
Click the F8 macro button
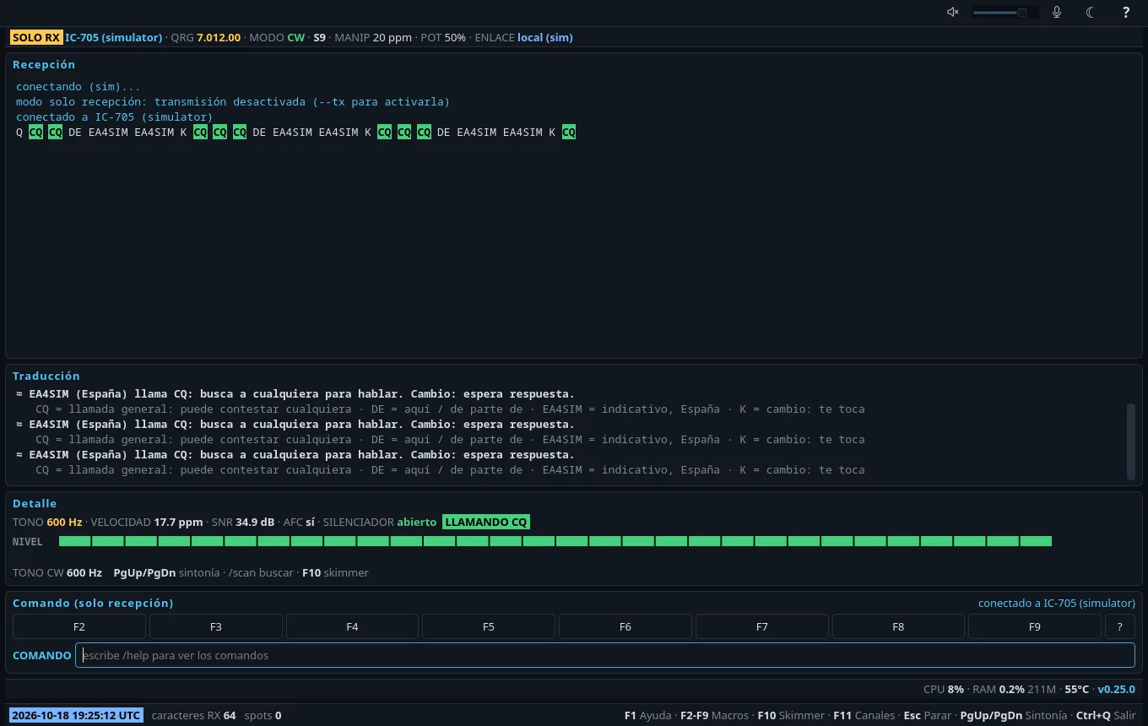pyautogui.click(x=898, y=626)
